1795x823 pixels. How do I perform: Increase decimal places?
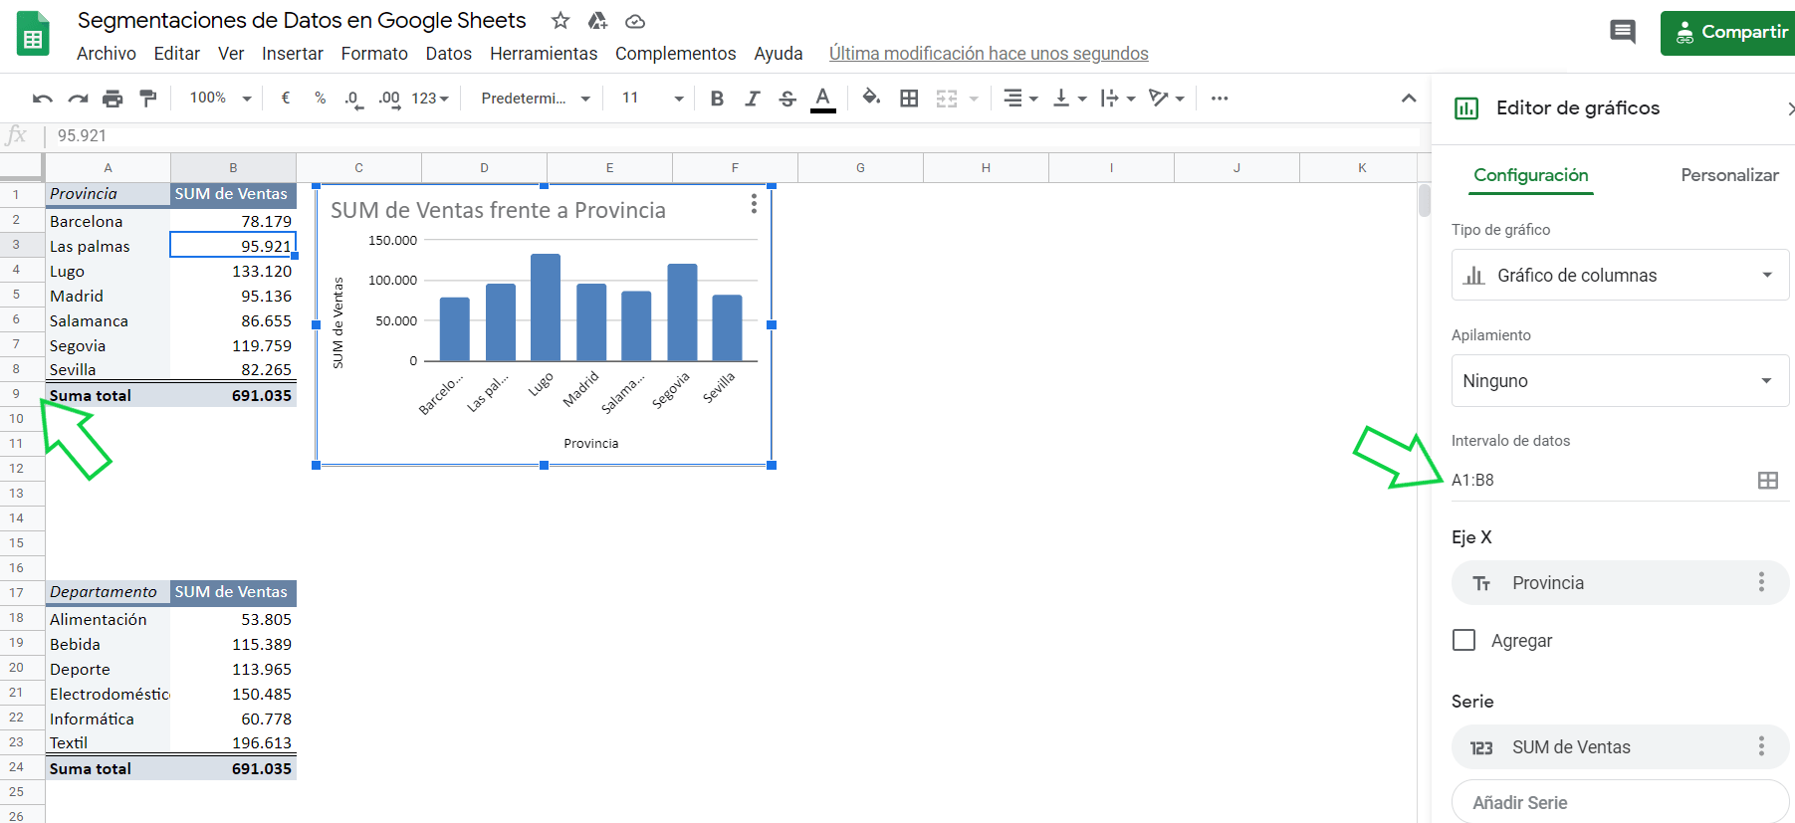[389, 99]
